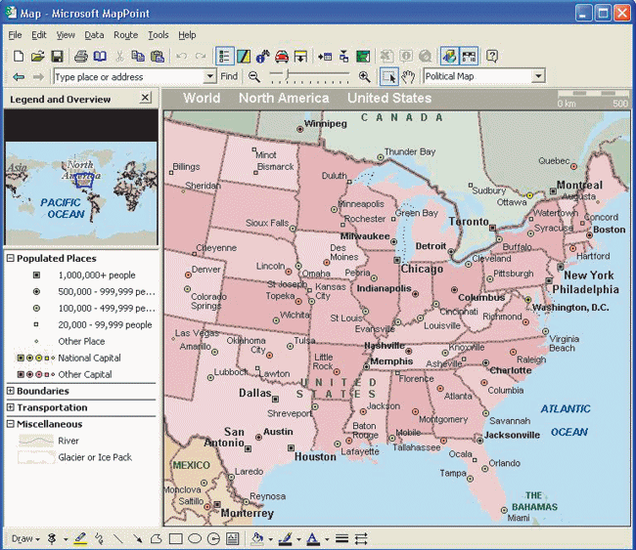Choose the freeform shape tool
The height and width of the screenshot is (550, 636).
(157, 538)
